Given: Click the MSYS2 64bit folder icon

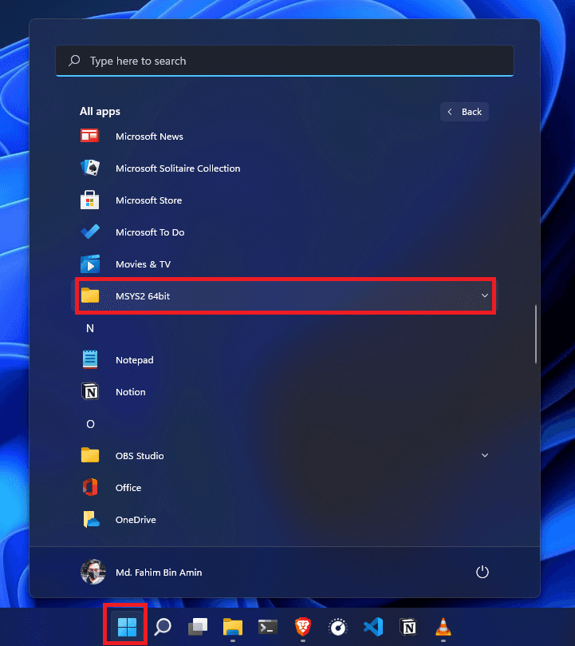Looking at the screenshot, I should pos(90,295).
